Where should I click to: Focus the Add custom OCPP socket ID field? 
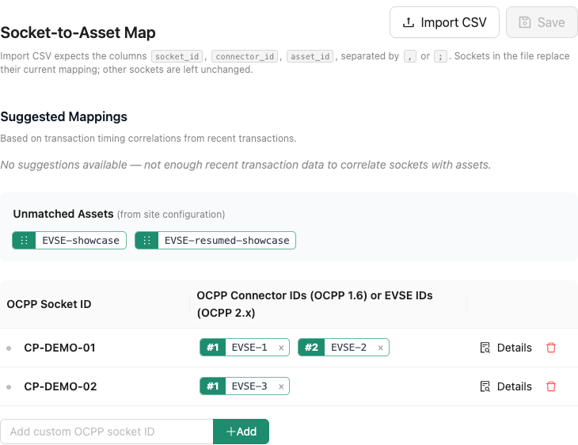pos(107,432)
